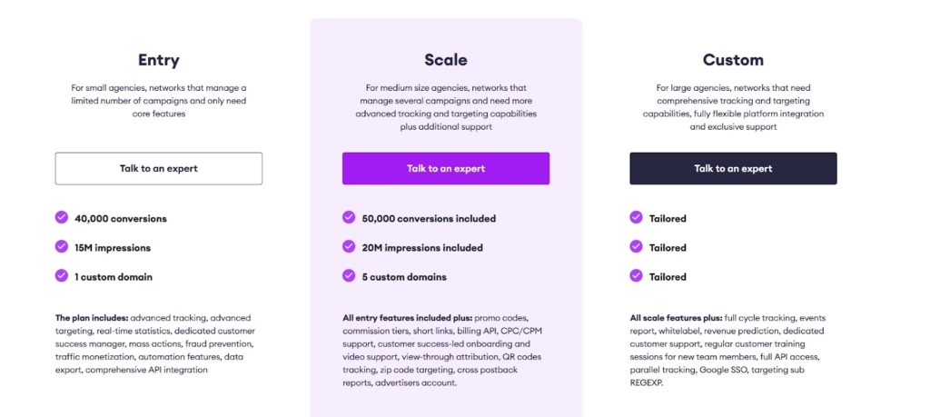The width and height of the screenshot is (930, 417).
Task: Select the Scale plan heading
Action: point(446,60)
